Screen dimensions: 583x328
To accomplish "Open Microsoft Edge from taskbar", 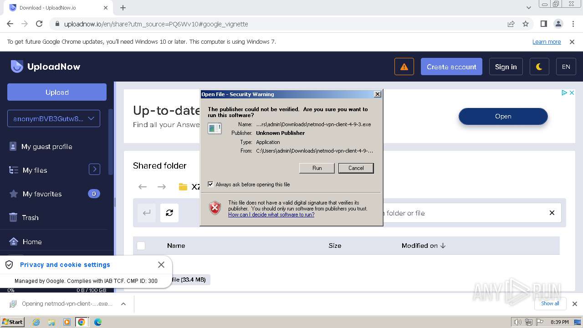I will 97,322.
